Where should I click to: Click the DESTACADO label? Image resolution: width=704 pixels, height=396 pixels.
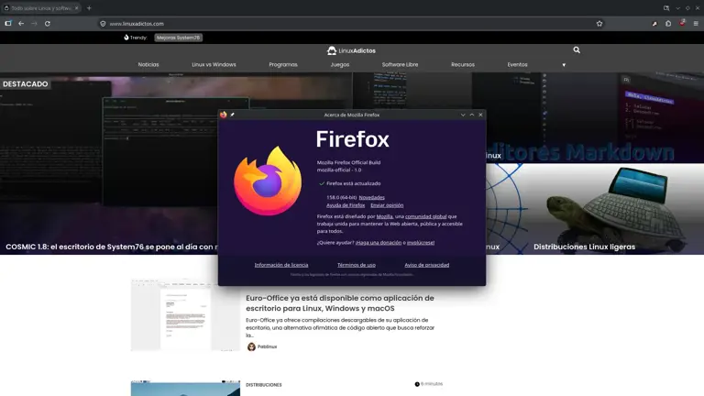point(25,84)
